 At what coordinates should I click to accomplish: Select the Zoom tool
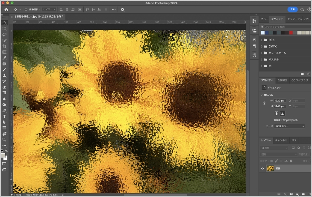[x=4, y=140]
